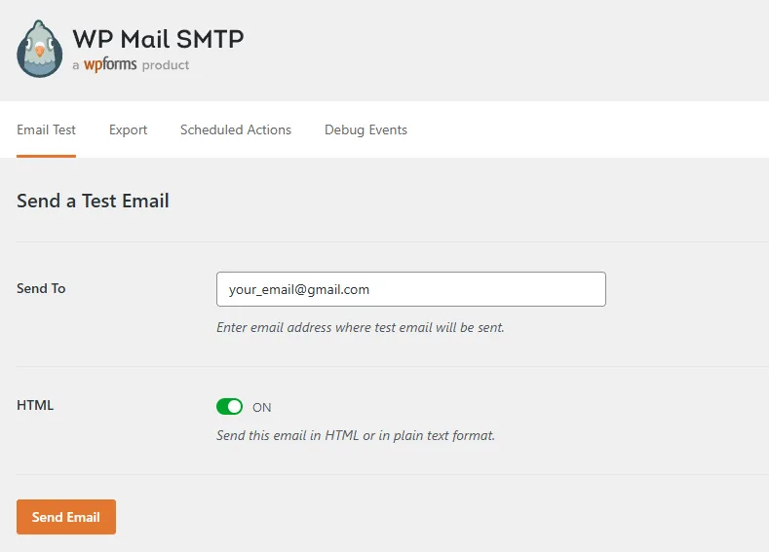Screen dimensions: 769x552
Task: Click the HTML setting label
Action: pyautogui.click(x=35, y=405)
